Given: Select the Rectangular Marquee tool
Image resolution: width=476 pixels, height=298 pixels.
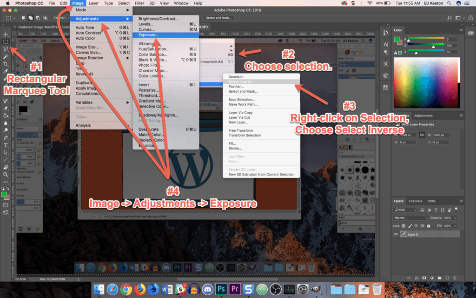Looking at the screenshot, I should point(5,42).
